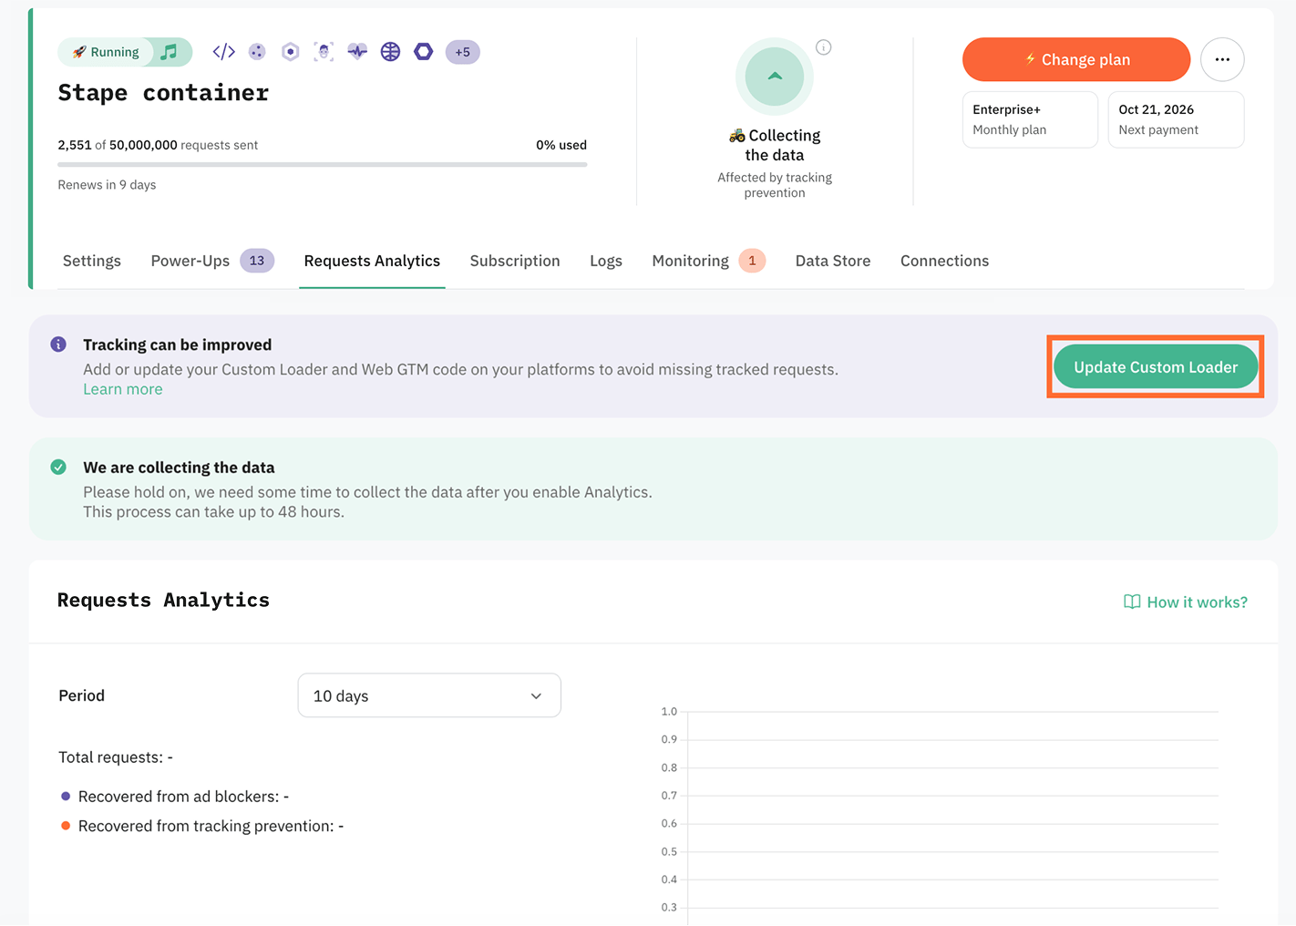
Task: Go to the Connections tab
Action: (x=944, y=261)
